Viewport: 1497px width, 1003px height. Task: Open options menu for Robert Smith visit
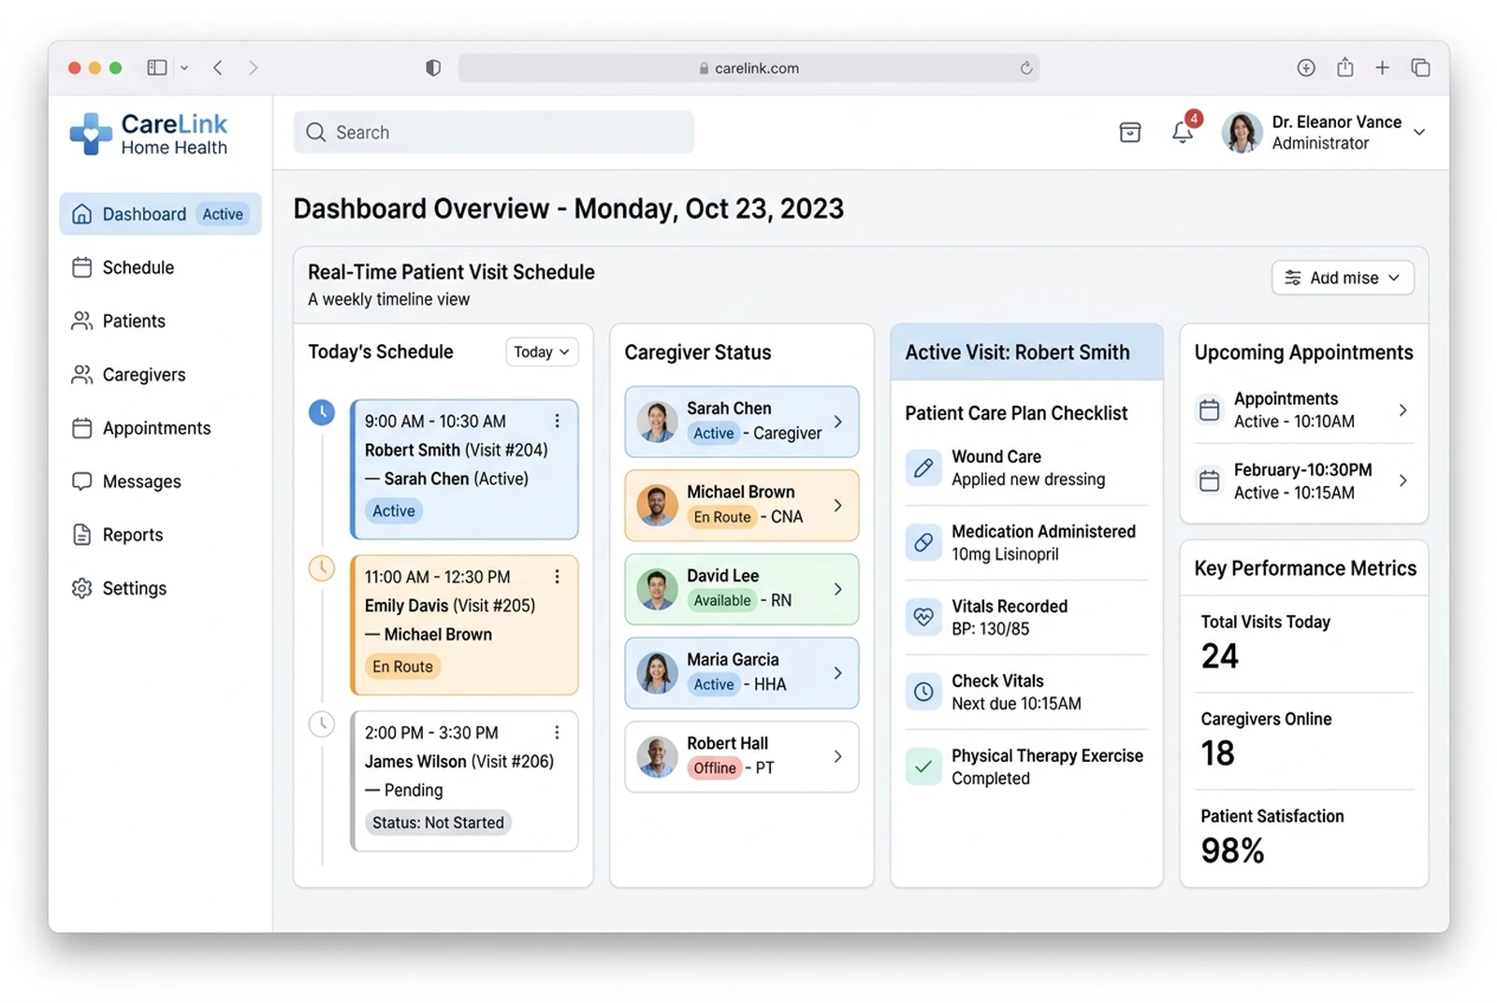(557, 422)
